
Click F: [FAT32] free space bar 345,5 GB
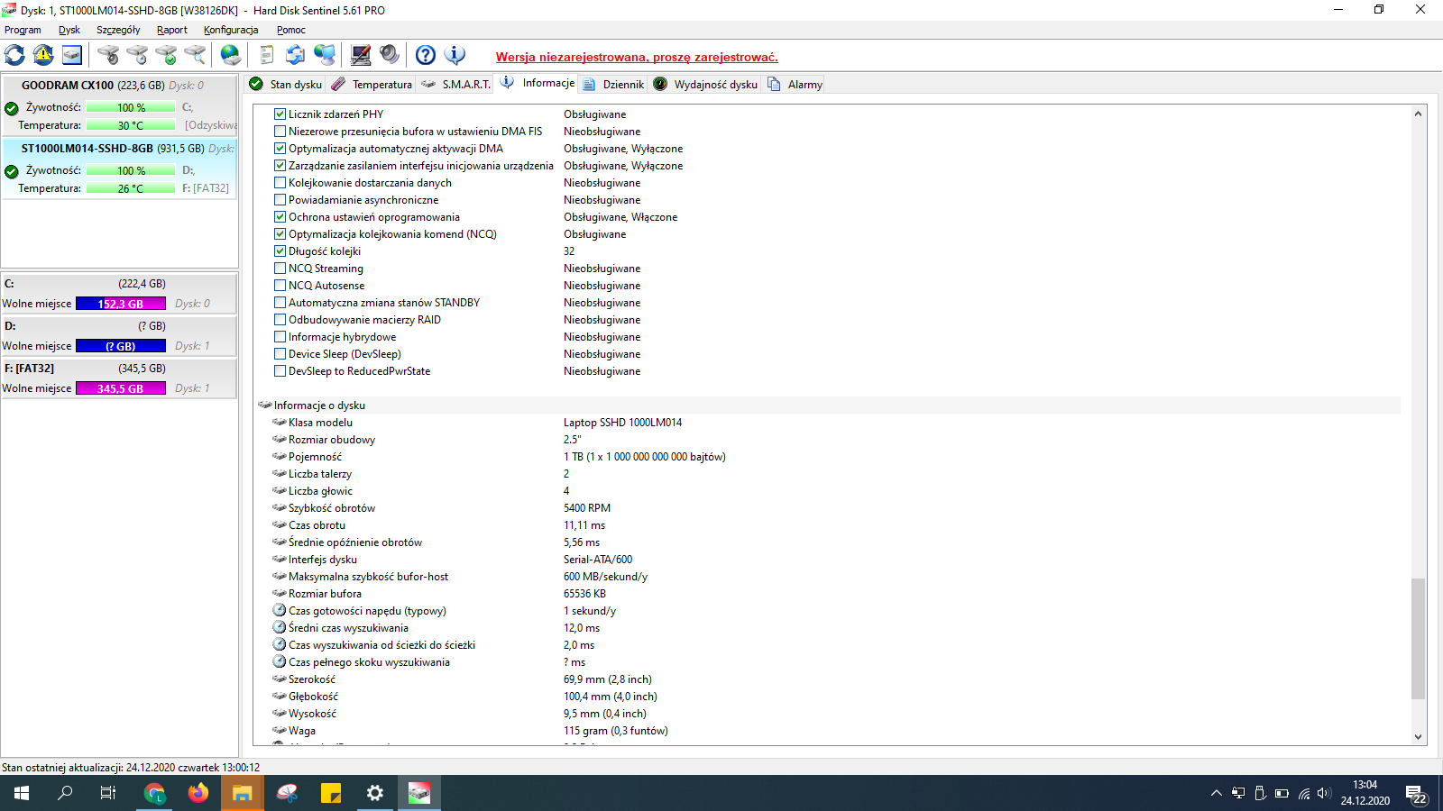coord(121,388)
